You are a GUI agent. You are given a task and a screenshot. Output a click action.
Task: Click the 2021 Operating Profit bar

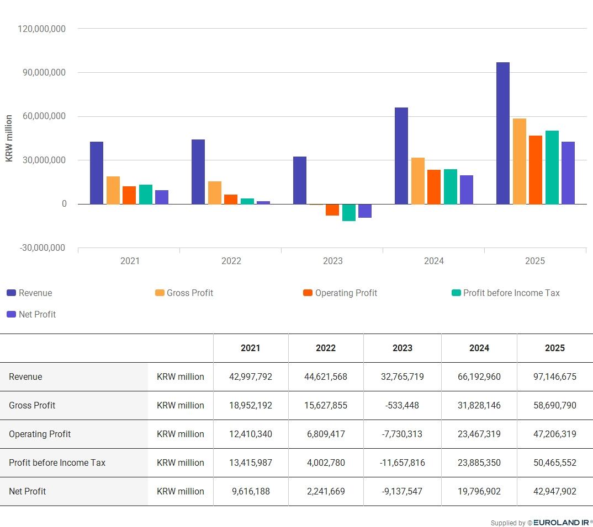pyautogui.click(x=129, y=195)
